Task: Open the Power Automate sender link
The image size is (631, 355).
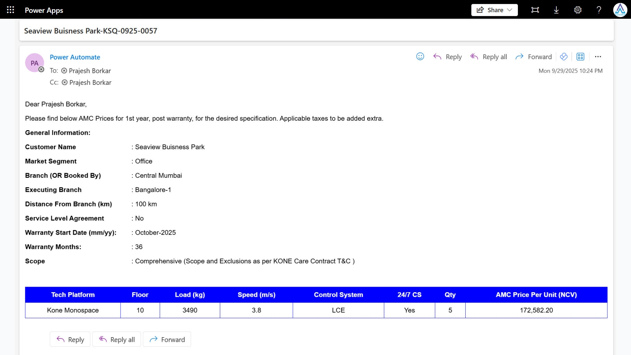Action: pos(75,57)
